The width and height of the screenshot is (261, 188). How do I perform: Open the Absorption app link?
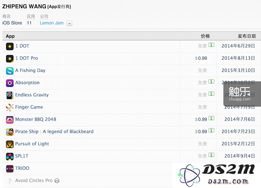point(28,82)
